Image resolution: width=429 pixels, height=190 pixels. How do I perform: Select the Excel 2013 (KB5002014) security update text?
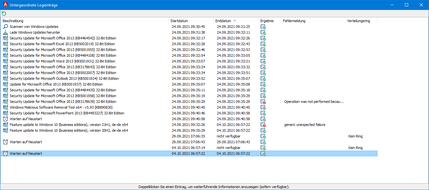pos(62,44)
